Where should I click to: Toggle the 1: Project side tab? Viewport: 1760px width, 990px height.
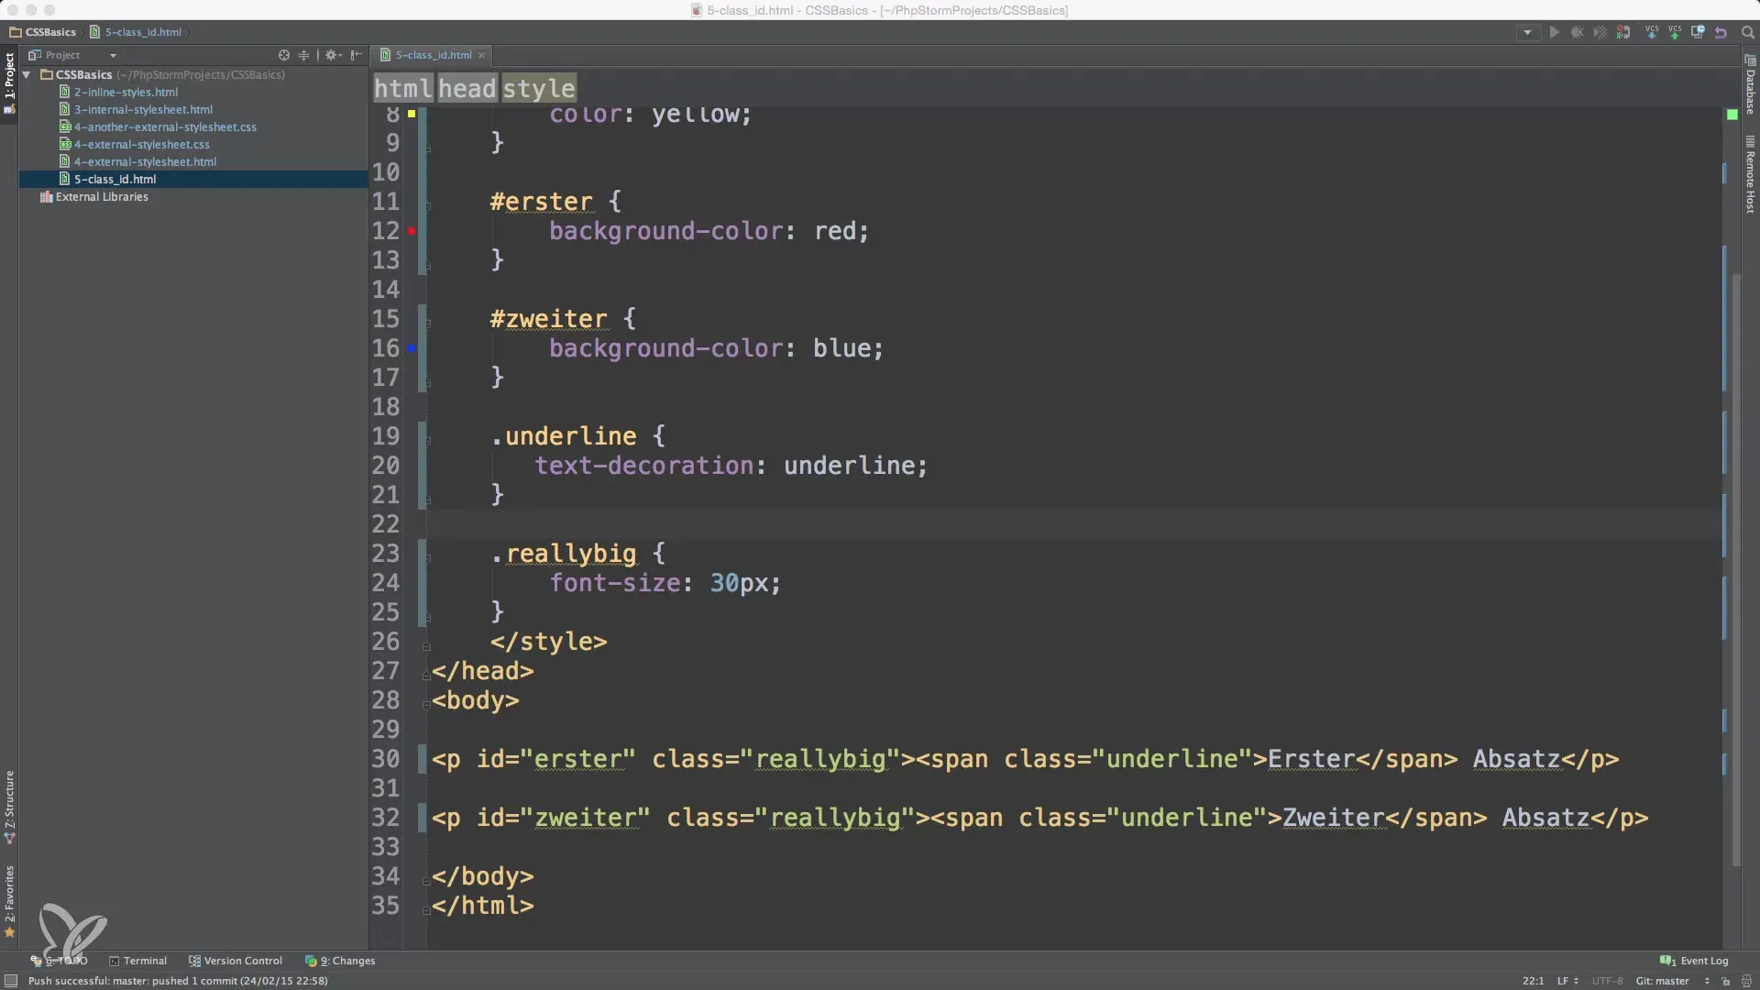point(9,82)
